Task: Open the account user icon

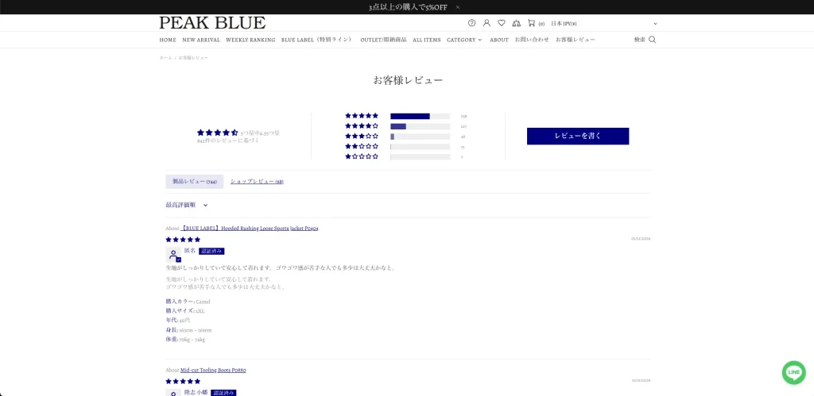Action: 486,23
